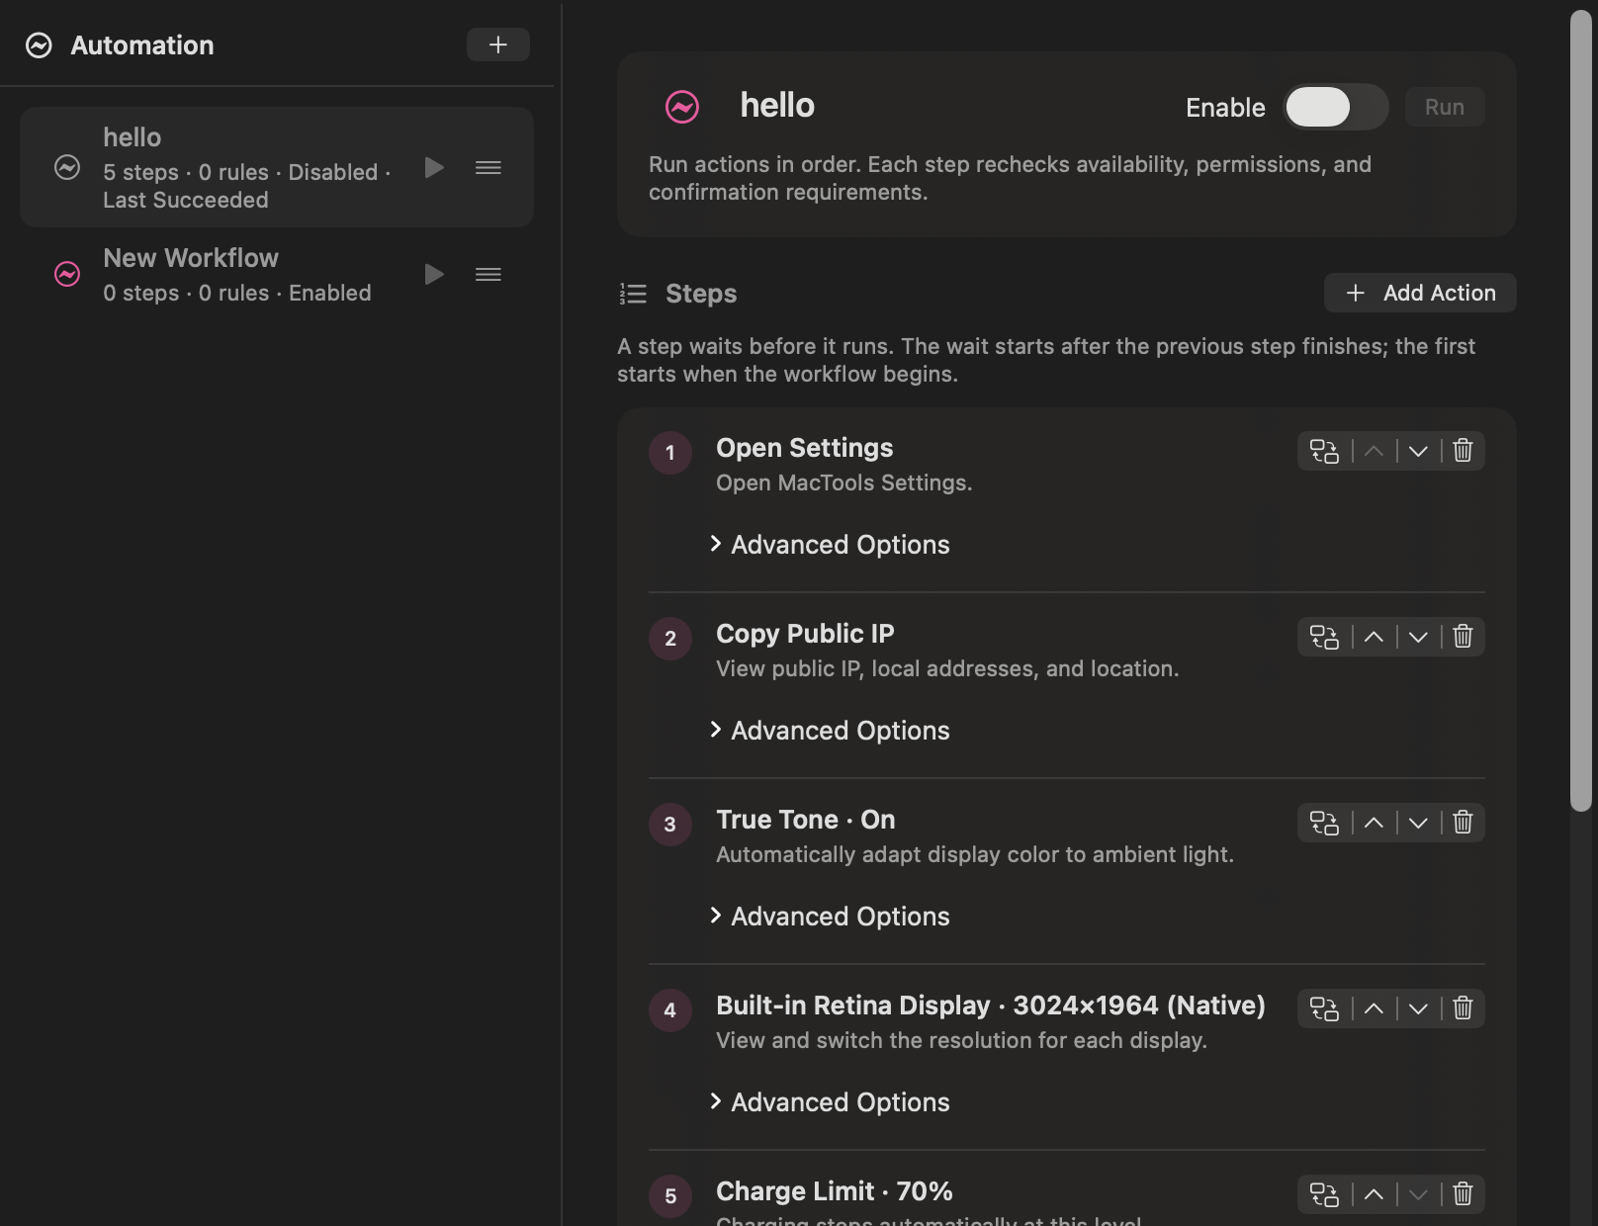This screenshot has width=1598, height=1226.
Task: Move Copy Public IP step down
Action: click(1418, 637)
